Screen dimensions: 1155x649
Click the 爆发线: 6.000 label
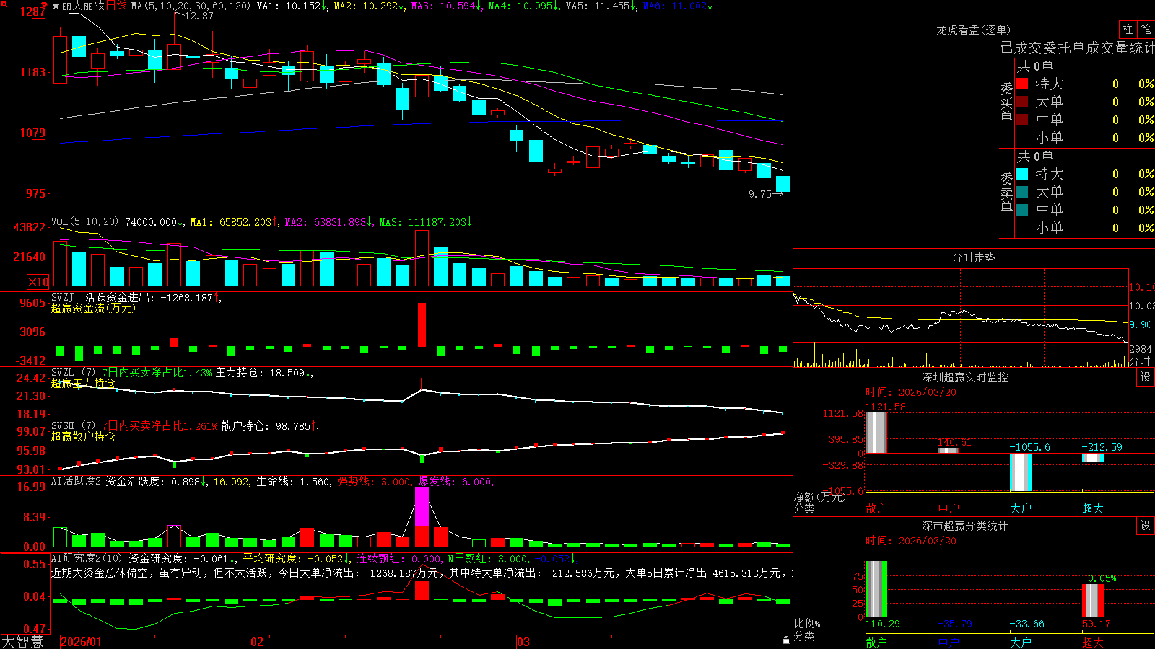click(455, 482)
